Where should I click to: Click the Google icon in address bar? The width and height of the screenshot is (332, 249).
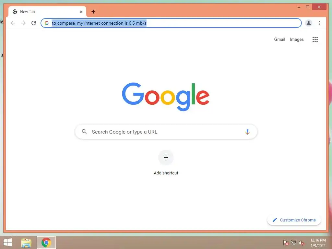pyautogui.click(x=47, y=23)
